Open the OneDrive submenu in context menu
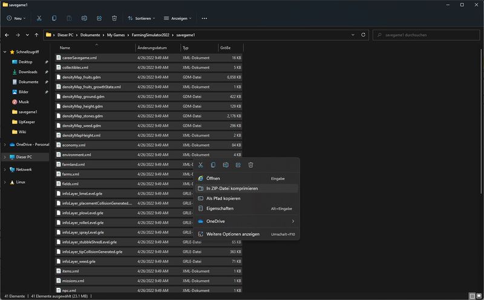 pyautogui.click(x=247, y=221)
